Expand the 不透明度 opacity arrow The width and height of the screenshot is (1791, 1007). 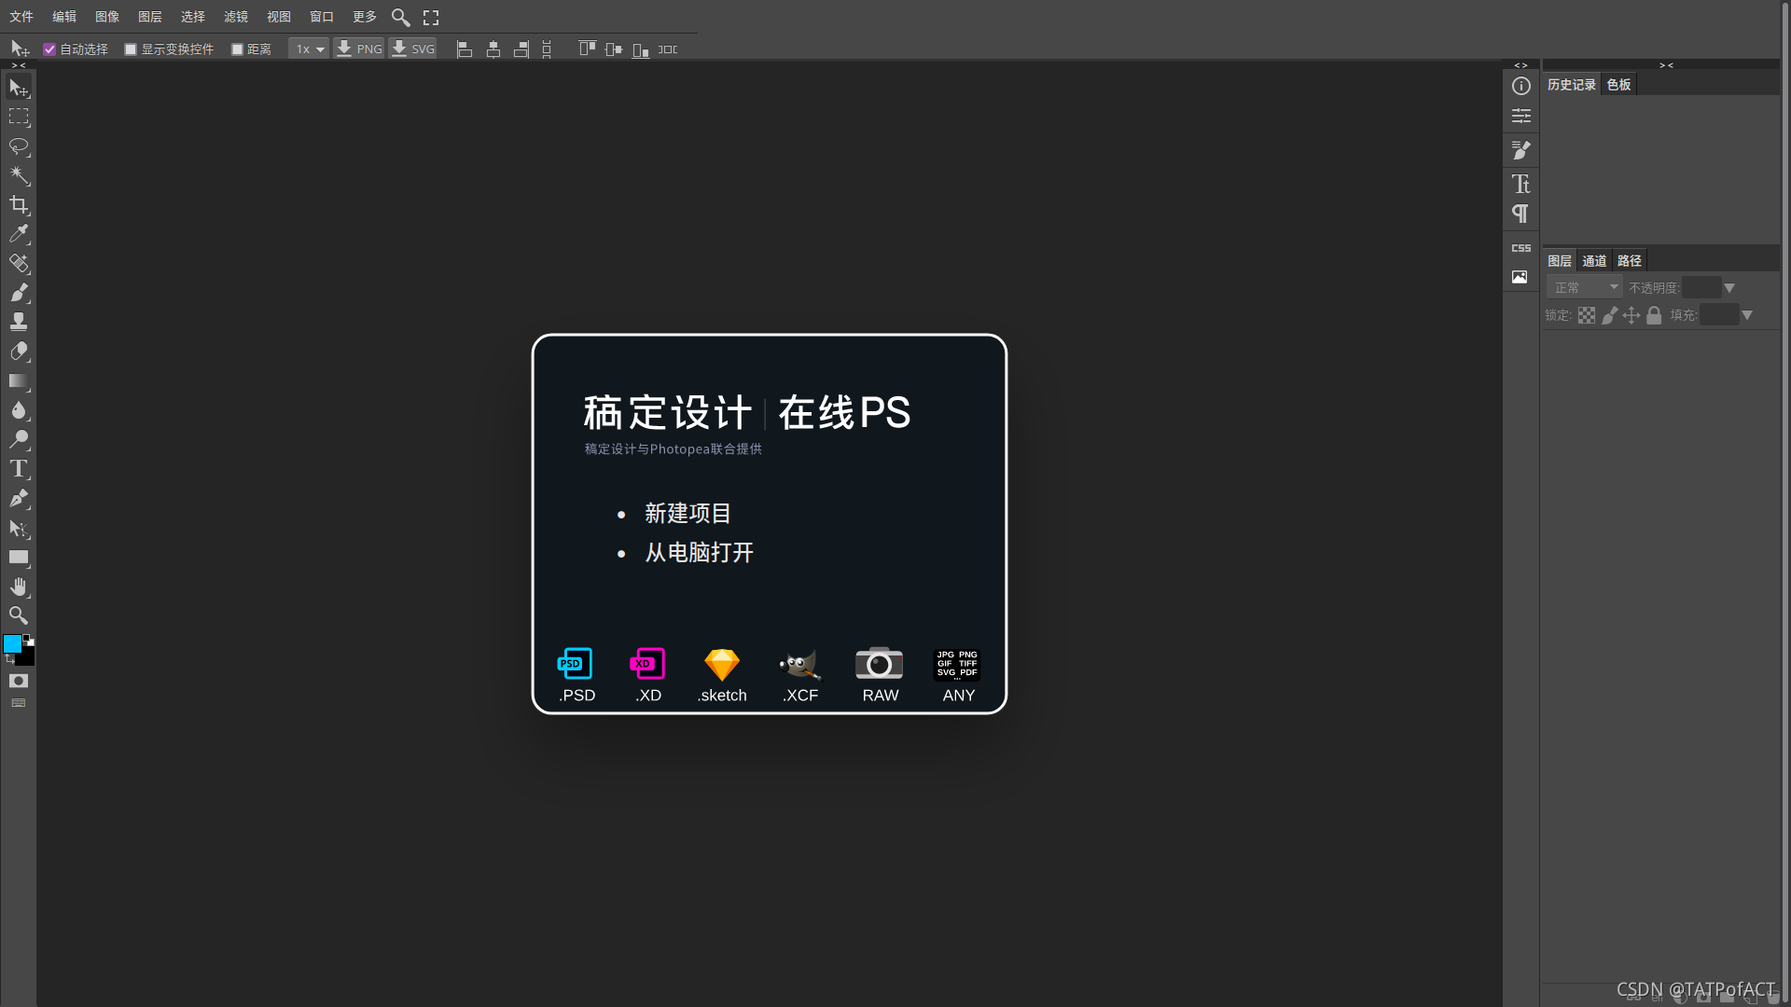pyautogui.click(x=1729, y=288)
